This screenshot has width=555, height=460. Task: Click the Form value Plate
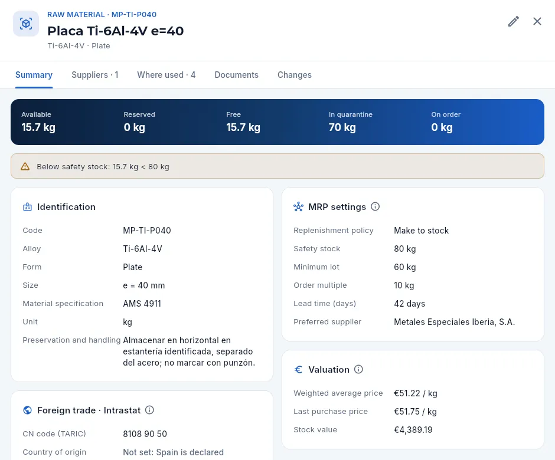(x=132, y=267)
